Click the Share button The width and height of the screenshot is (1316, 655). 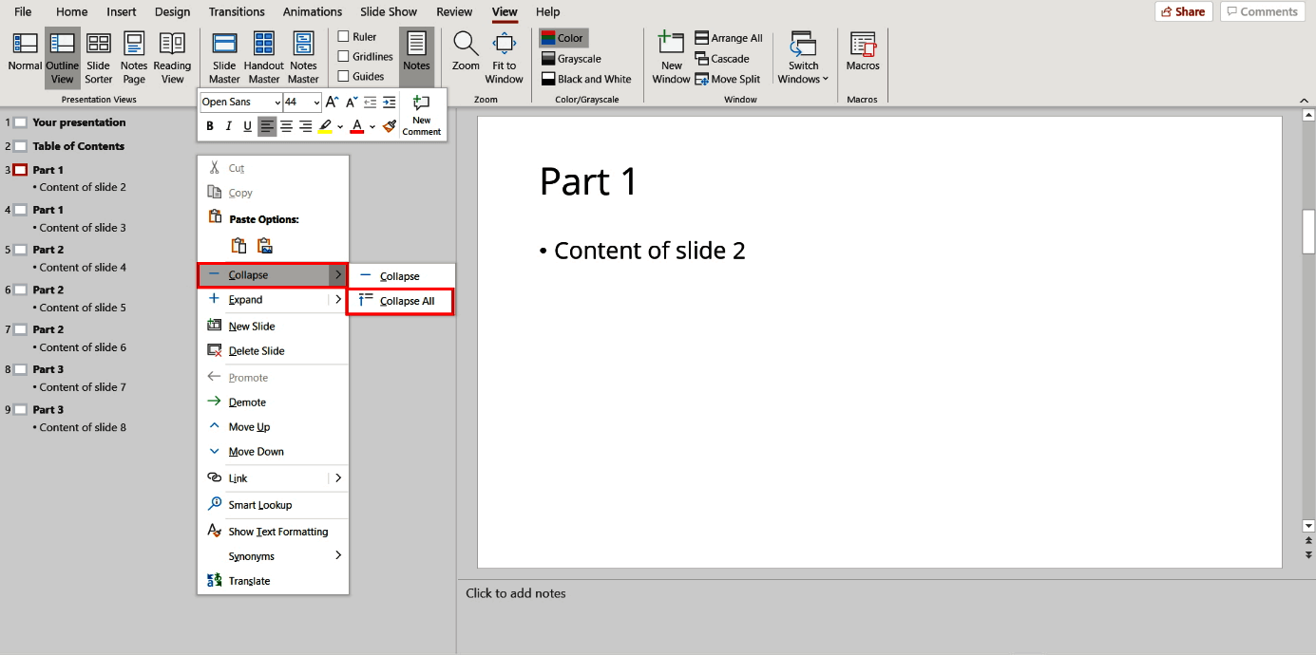(1183, 11)
